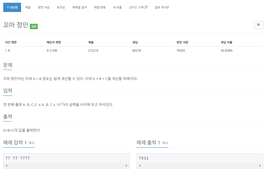Click sample input scrollbar track
This screenshot has width=266, height=172.
[66, 165]
